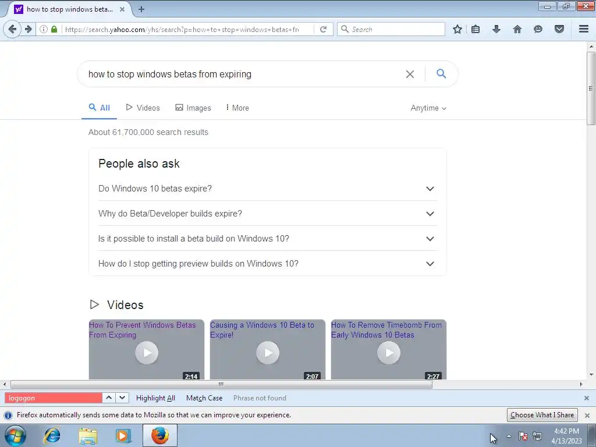
Task: Play the 2:07 video thumbnail
Action: tap(268, 353)
